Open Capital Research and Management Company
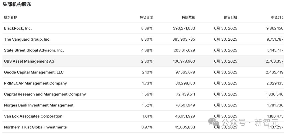 click(x=45, y=94)
